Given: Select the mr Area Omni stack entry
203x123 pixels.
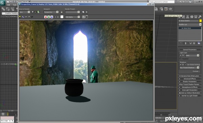Looking at the screenshot, I should coord(190,28).
